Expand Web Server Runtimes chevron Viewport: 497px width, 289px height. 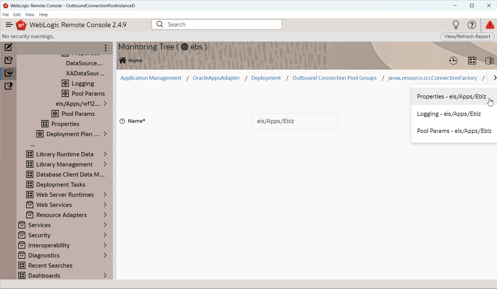click(105, 194)
